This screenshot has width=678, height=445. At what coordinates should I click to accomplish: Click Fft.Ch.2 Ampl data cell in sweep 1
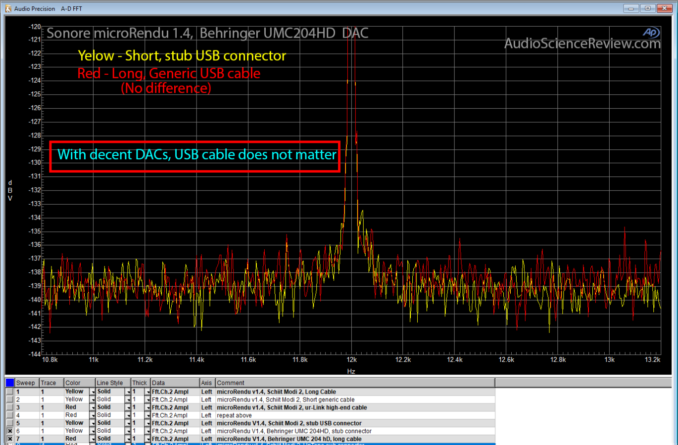click(x=175, y=392)
